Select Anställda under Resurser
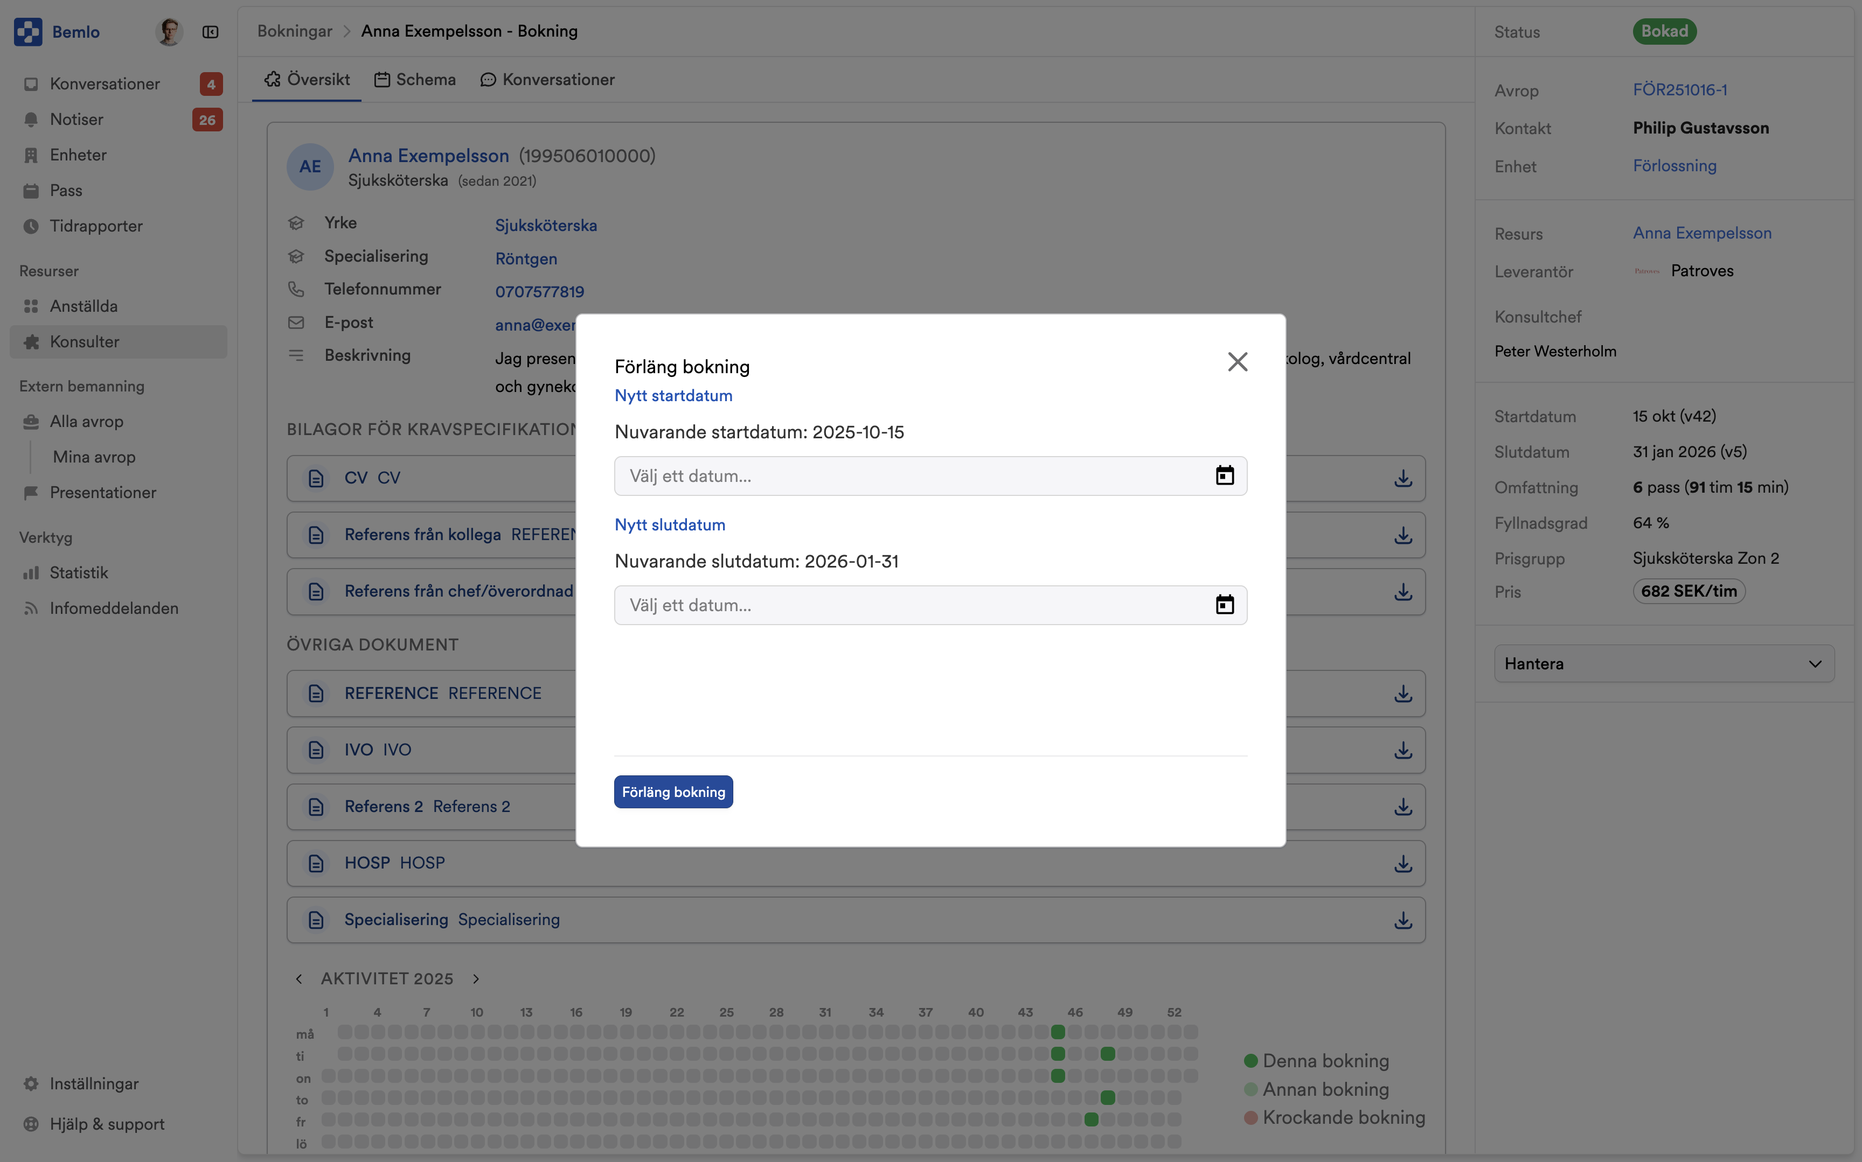The image size is (1862, 1162). [x=119, y=306]
